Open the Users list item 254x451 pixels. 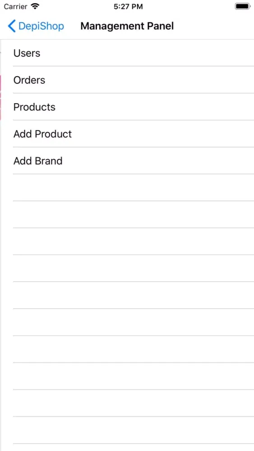click(127, 53)
